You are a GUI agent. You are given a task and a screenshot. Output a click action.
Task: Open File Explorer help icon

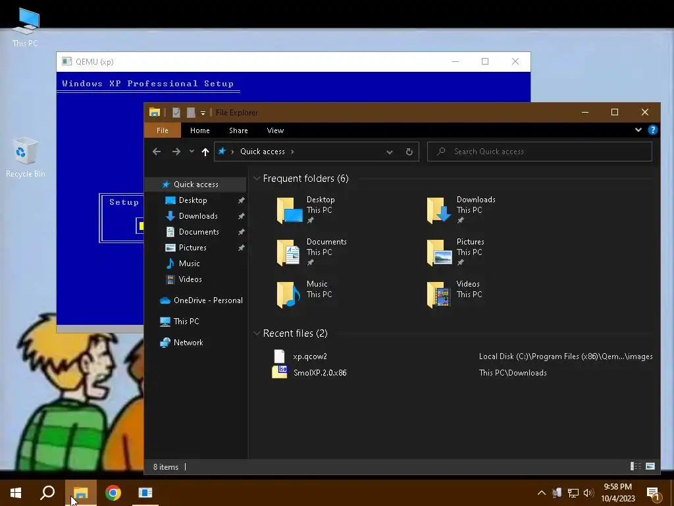tap(652, 130)
